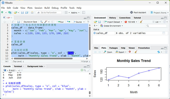This screenshot has width=170, height=99.
Task: View sales_df as data table icon
Action: [164, 33]
